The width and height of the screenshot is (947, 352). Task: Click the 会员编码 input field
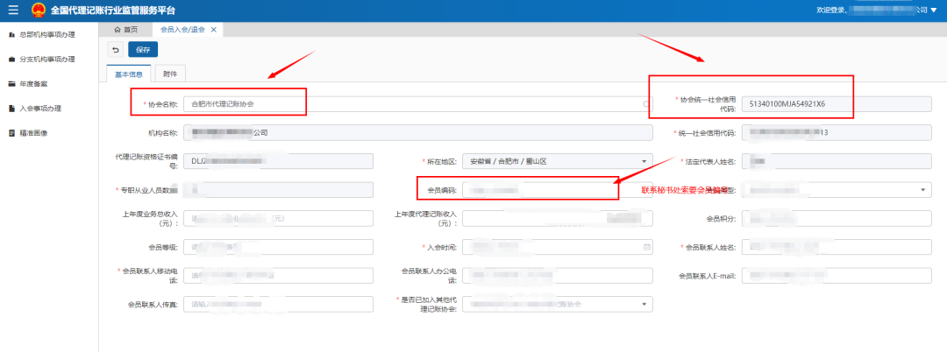click(x=539, y=190)
